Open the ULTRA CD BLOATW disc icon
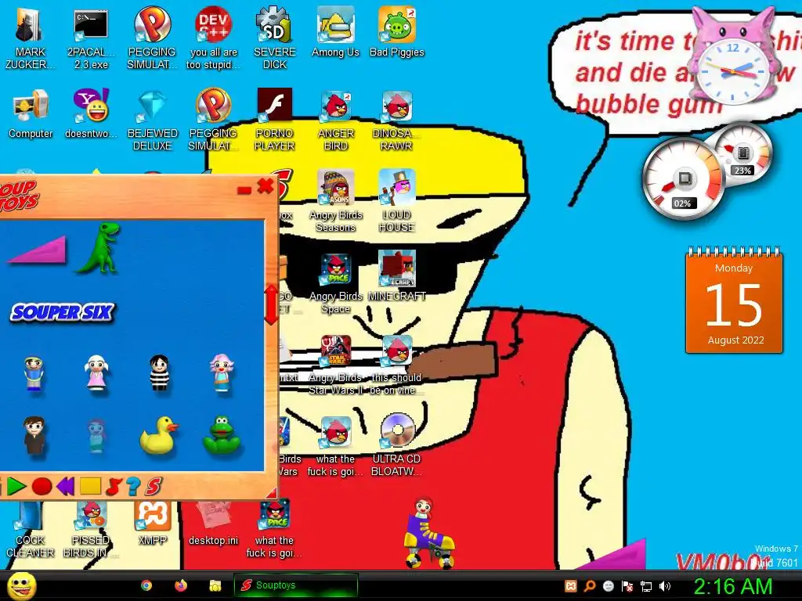This screenshot has height=601, width=802. 397,445
